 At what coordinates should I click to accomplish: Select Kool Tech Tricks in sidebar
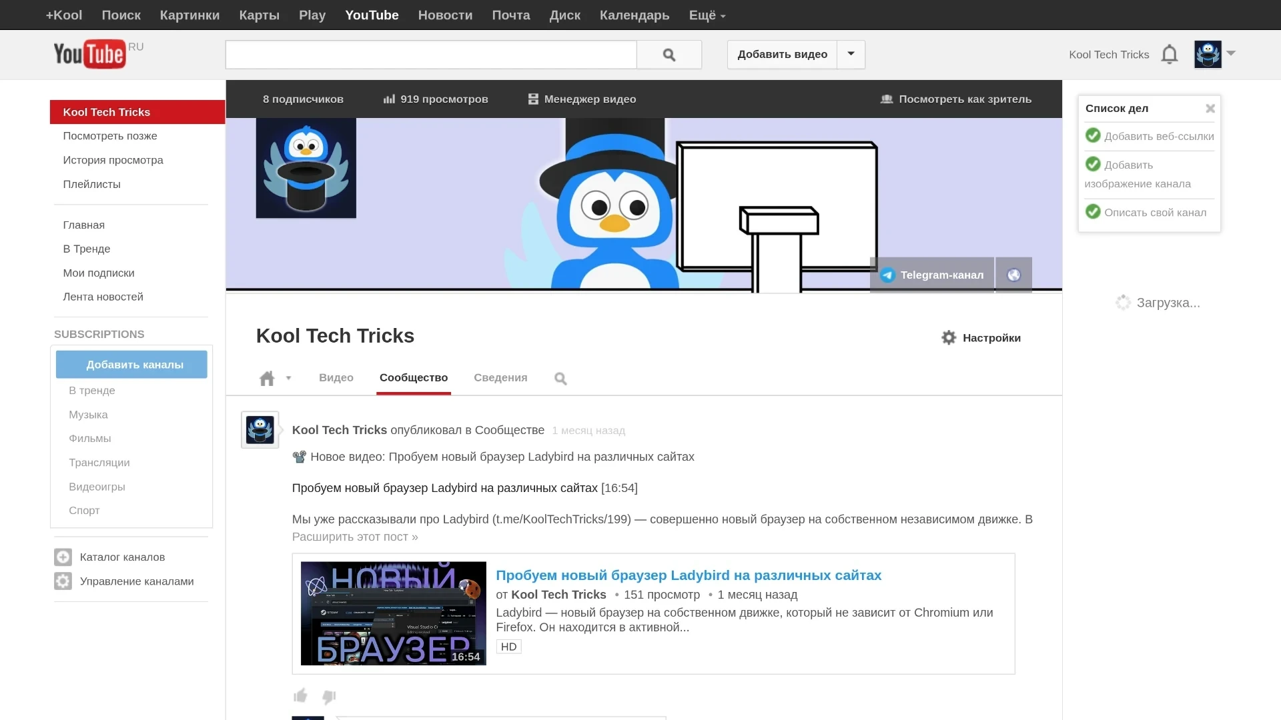(137, 112)
